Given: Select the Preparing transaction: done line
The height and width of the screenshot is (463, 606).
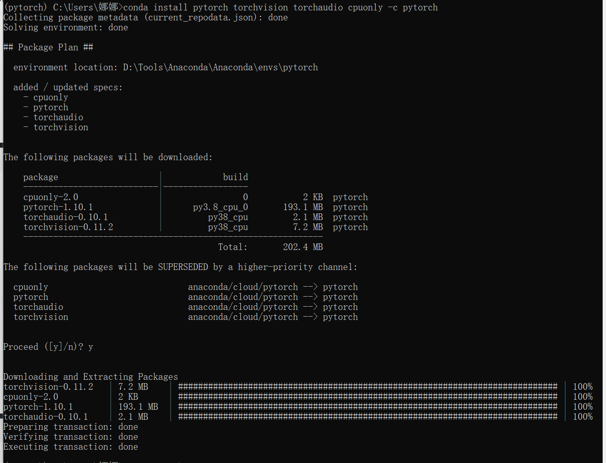Looking at the screenshot, I should [70, 426].
